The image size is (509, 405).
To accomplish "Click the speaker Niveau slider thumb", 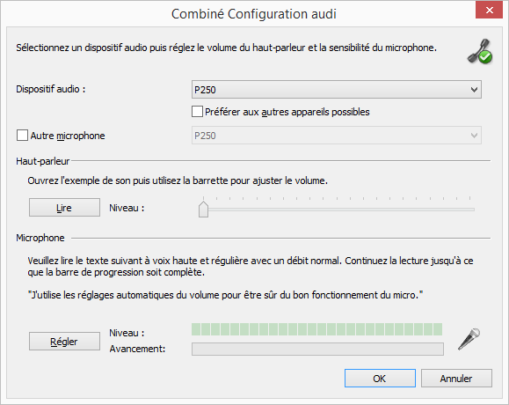I will [x=204, y=209].
